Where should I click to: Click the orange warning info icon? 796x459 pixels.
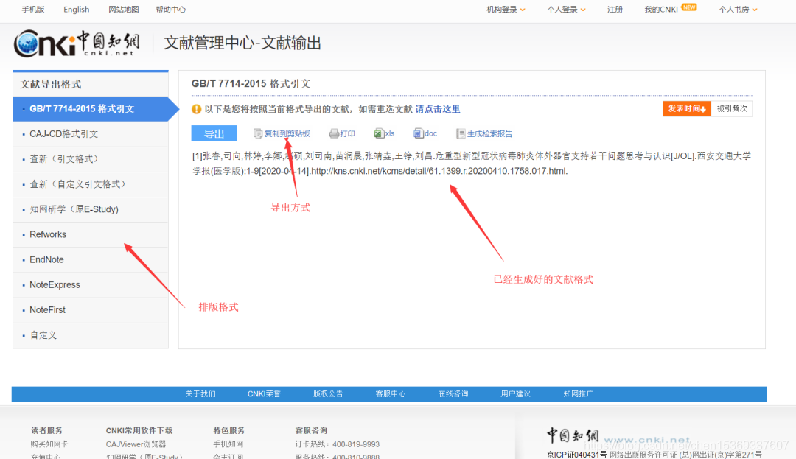[x=197, y=109]
